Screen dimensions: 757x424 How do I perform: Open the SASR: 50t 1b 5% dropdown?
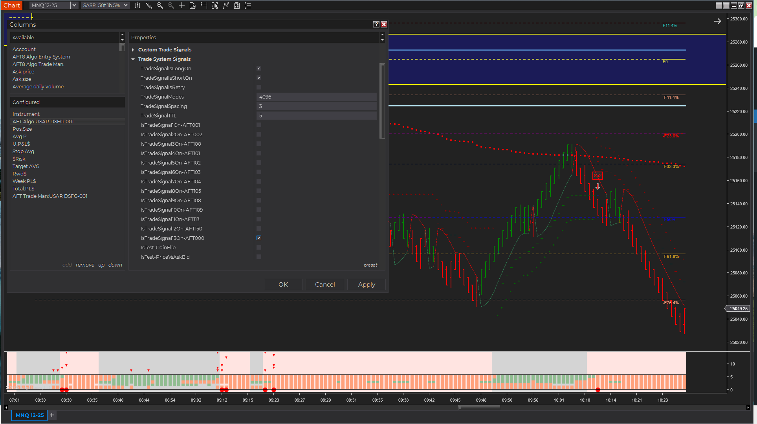[x=125, y=5]
